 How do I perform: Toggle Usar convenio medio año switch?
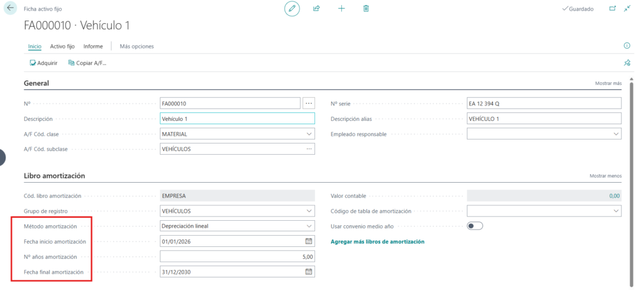[475, 226]
